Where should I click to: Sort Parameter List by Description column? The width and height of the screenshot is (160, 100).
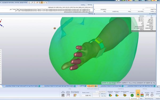[x=115, y=12]
